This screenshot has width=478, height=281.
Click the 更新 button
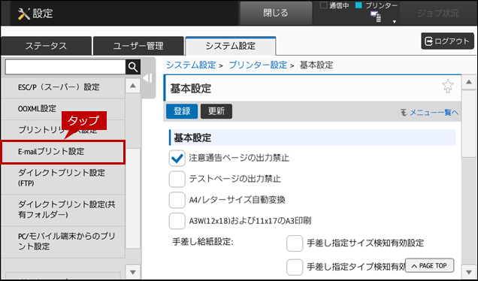click(x=216, y=111)
